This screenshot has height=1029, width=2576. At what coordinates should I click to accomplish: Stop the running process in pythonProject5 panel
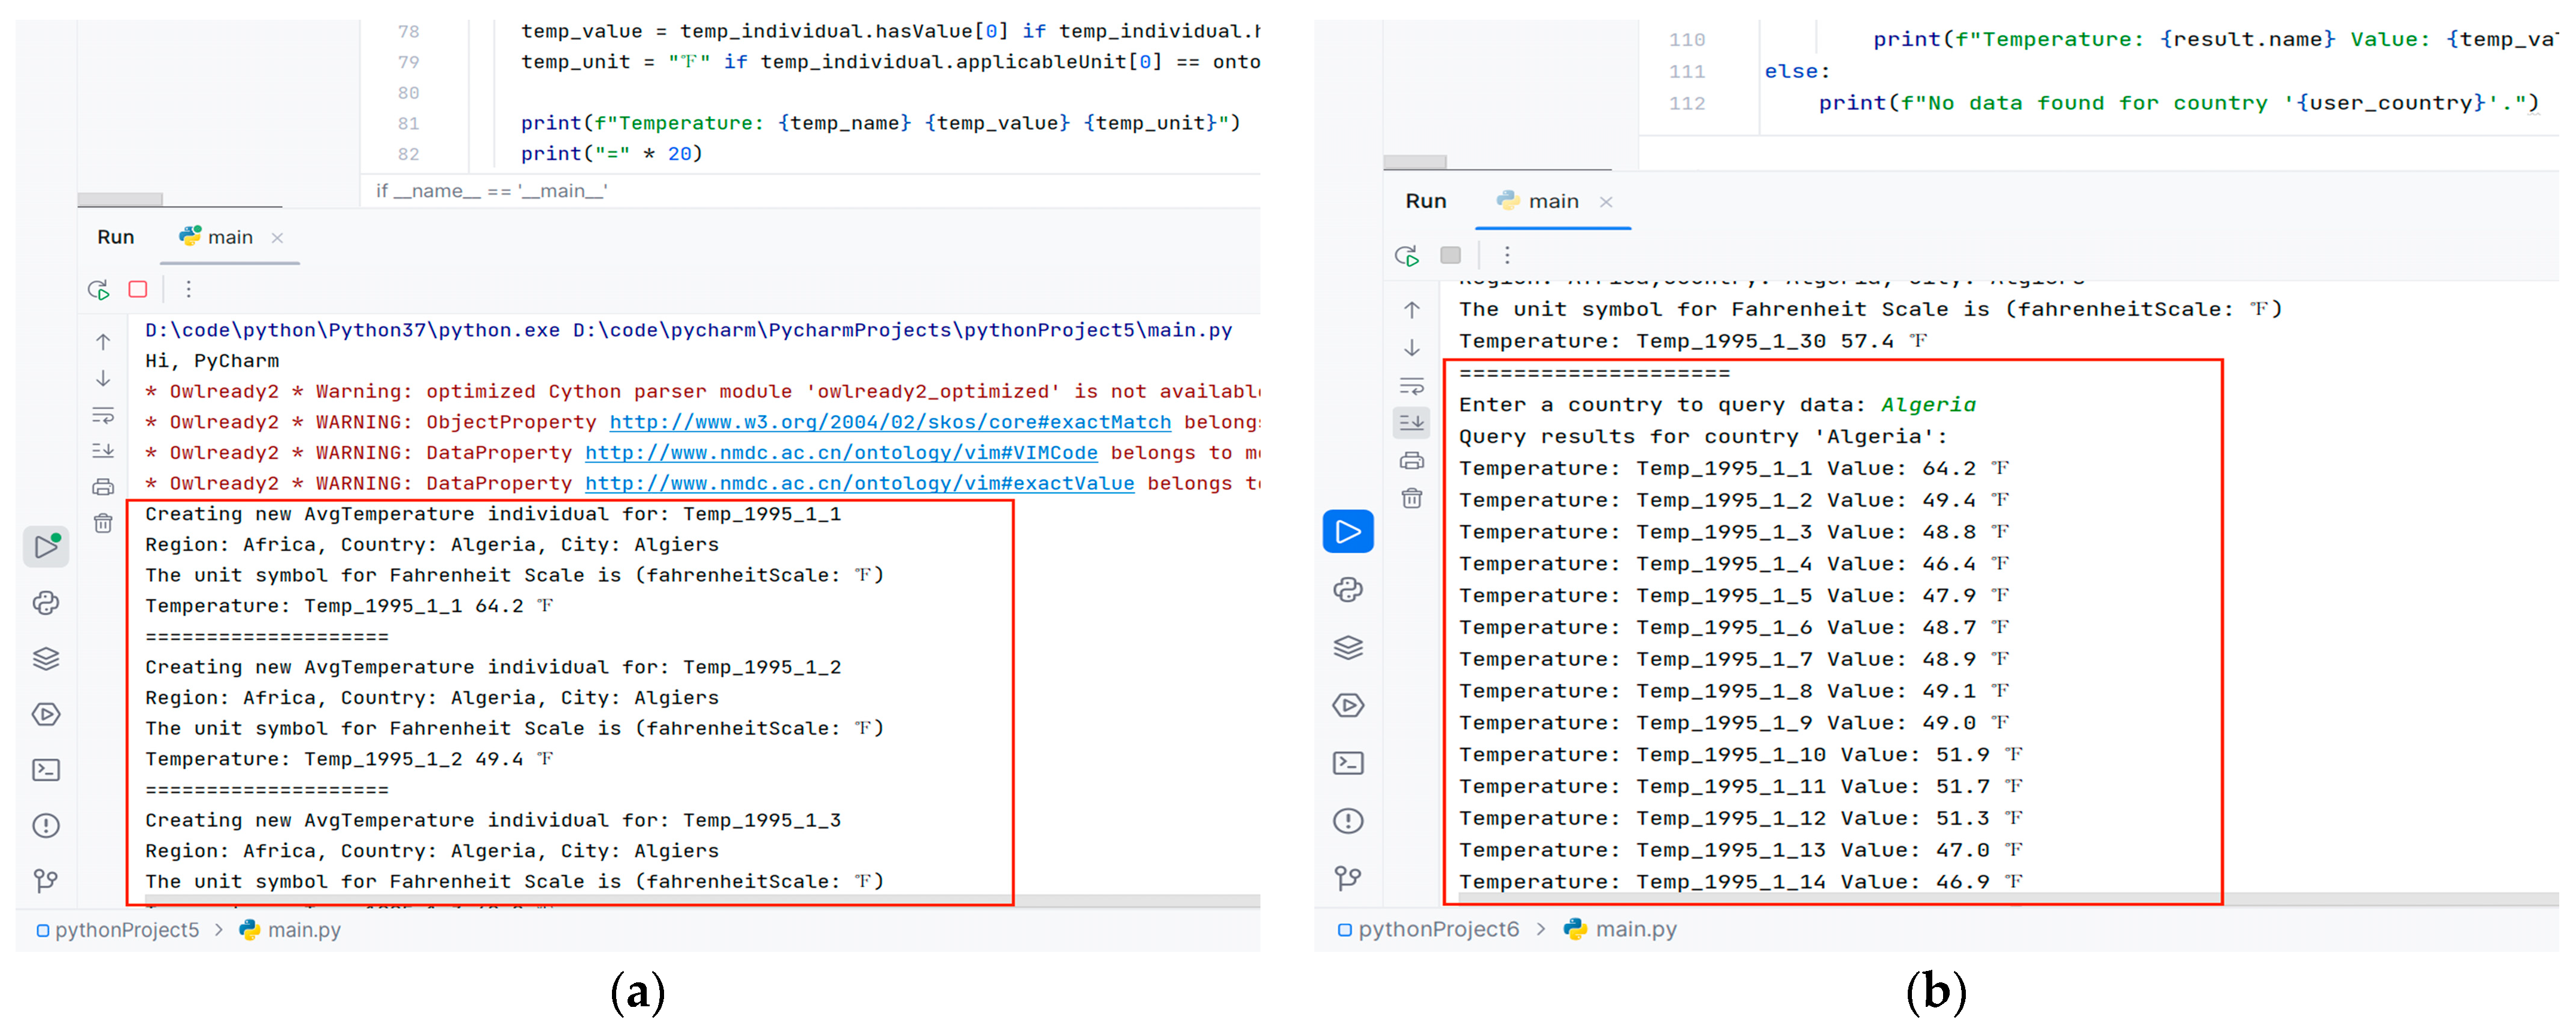tap(138, 290)
